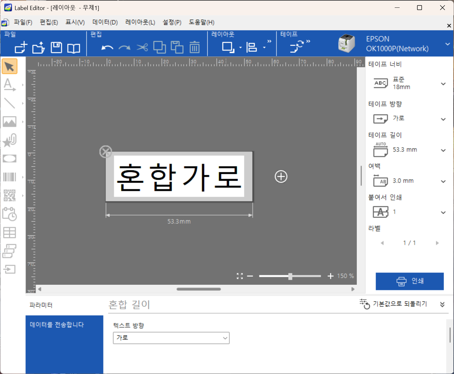
Task: Select 데이터를 전송합니다 parameter item
Action: point(64,325)
